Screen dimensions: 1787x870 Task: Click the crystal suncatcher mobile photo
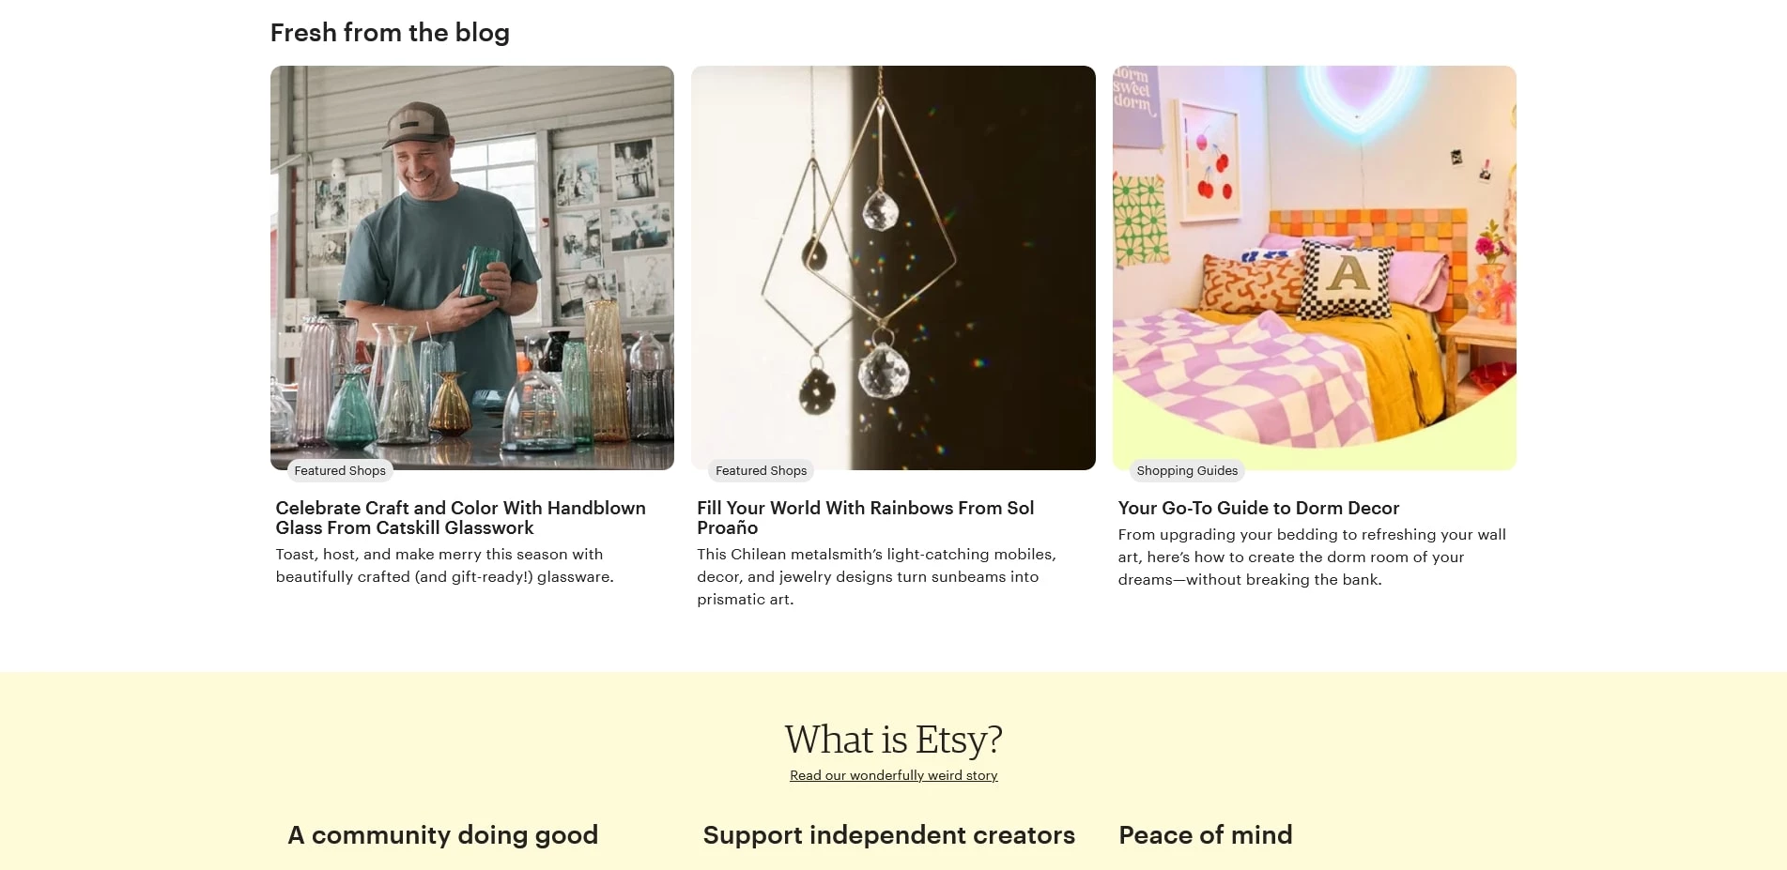pyautogui.click(x=892, y=267)
